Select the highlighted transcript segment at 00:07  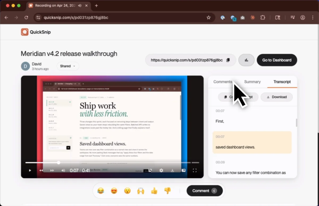[x=252, y=143]
